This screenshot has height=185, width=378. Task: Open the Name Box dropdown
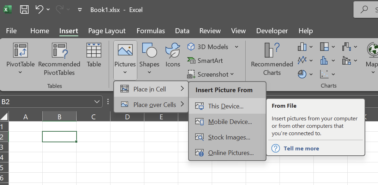pos(97,102)
